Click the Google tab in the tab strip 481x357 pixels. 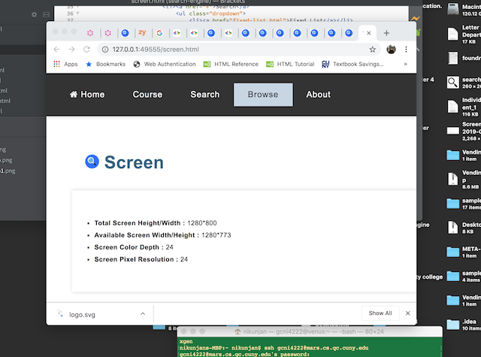[x=159, y=33]
